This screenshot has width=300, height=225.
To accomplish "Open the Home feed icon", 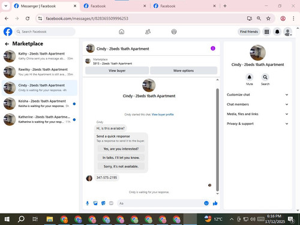I will 121,32.
